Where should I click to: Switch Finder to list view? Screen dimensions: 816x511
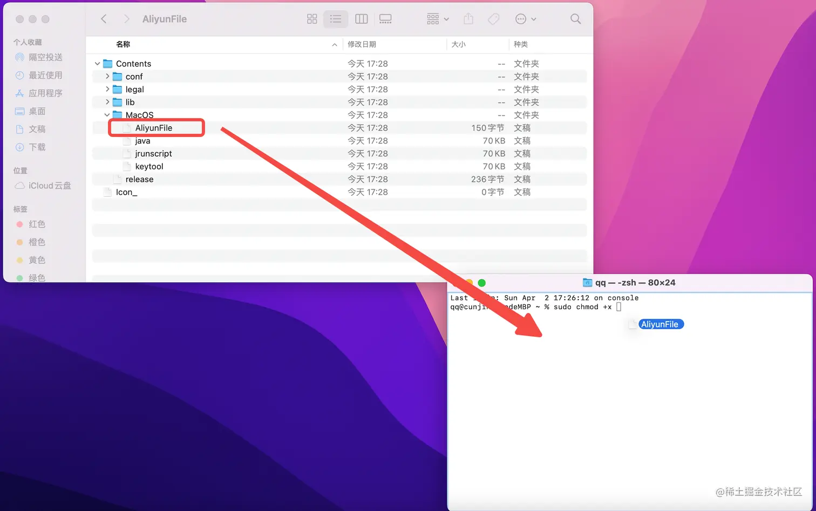pos(336,19)
